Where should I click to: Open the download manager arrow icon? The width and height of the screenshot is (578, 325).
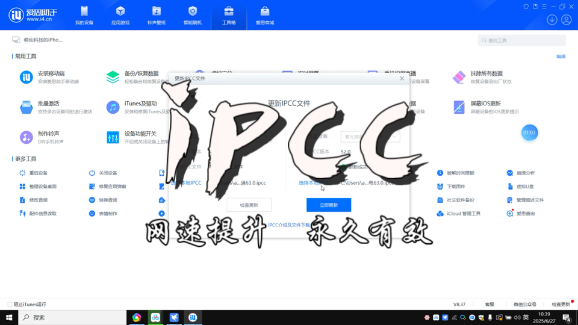tap(552, 19)
